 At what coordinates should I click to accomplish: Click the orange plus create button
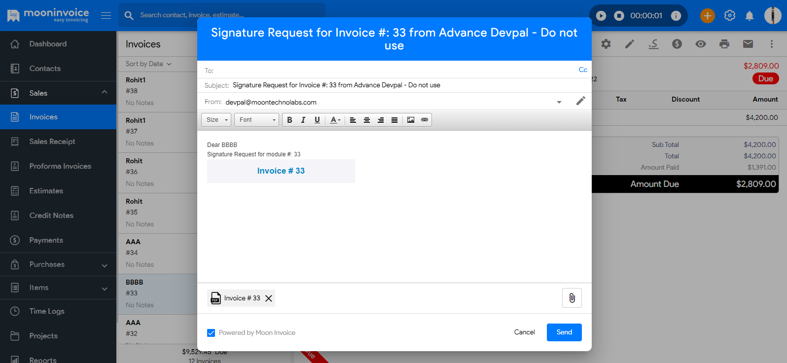[707, 16]
